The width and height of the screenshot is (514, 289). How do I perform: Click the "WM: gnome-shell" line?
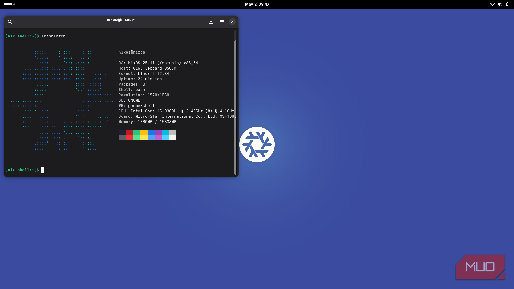tap(137, 106)
